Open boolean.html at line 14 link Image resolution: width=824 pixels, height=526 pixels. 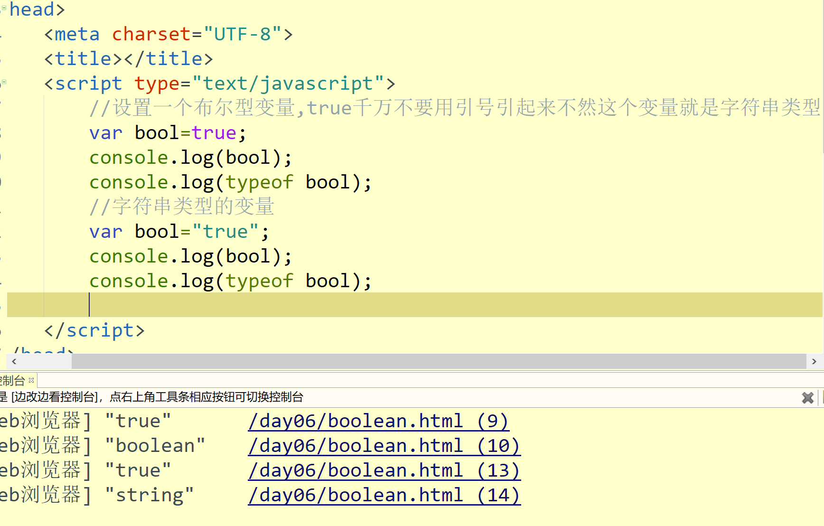(x=384, y=495)
